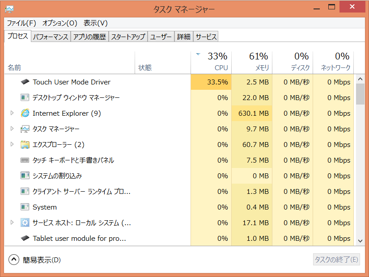The image size is (369, 277).
Task: Click the scrollbar down arrow
Action: [360, 241]
